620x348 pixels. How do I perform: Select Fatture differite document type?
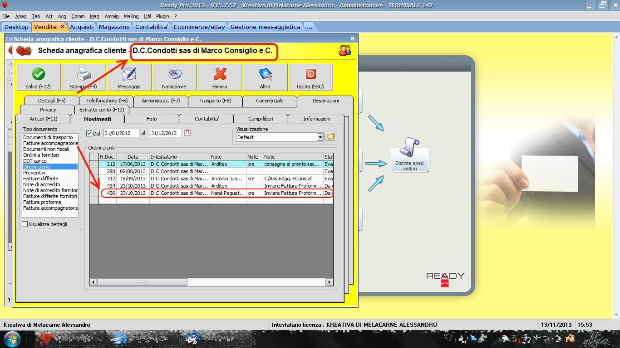coord(50,179)
